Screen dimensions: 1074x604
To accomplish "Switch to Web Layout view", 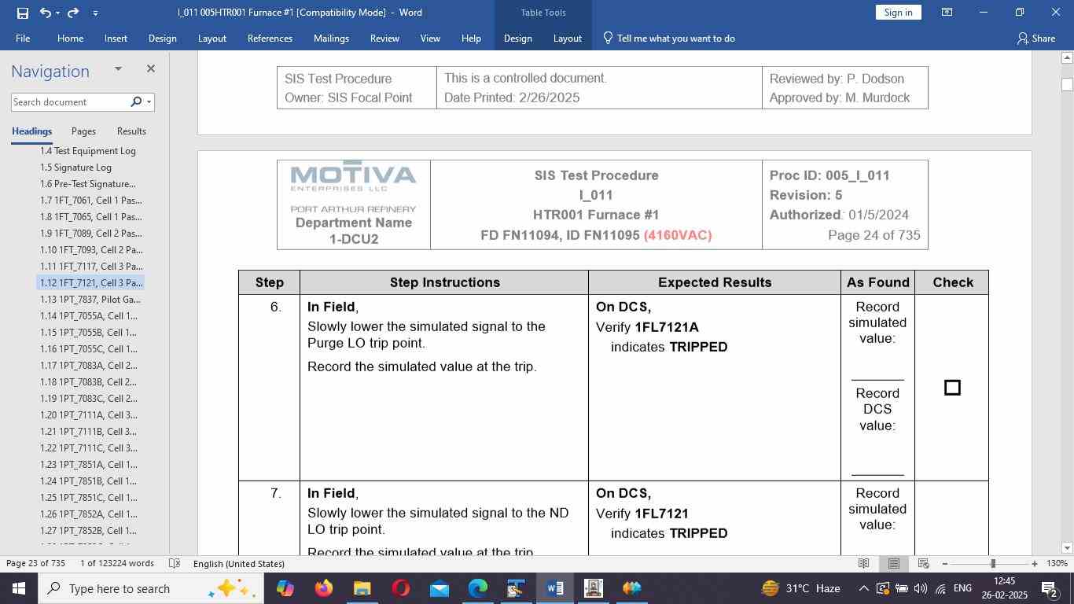I will click(924, 563).
